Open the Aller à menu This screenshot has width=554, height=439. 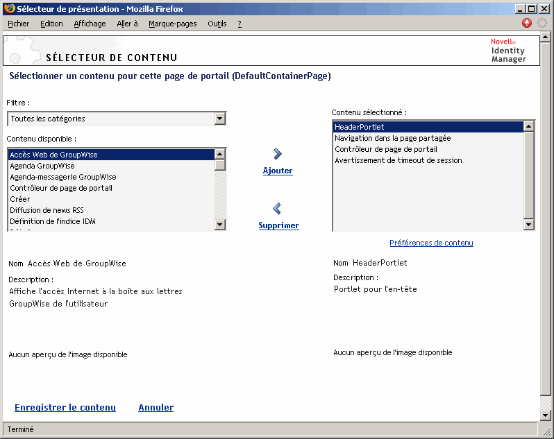click(127, 24)
